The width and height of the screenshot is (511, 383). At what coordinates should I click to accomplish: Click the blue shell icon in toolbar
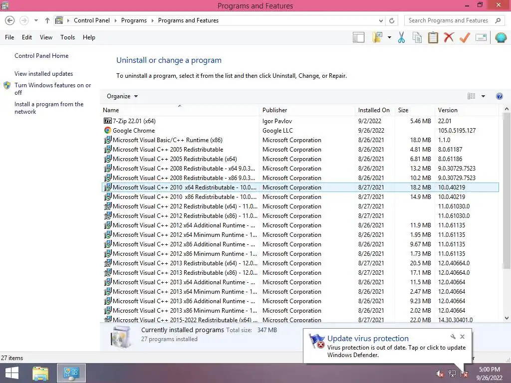(501, 37)
